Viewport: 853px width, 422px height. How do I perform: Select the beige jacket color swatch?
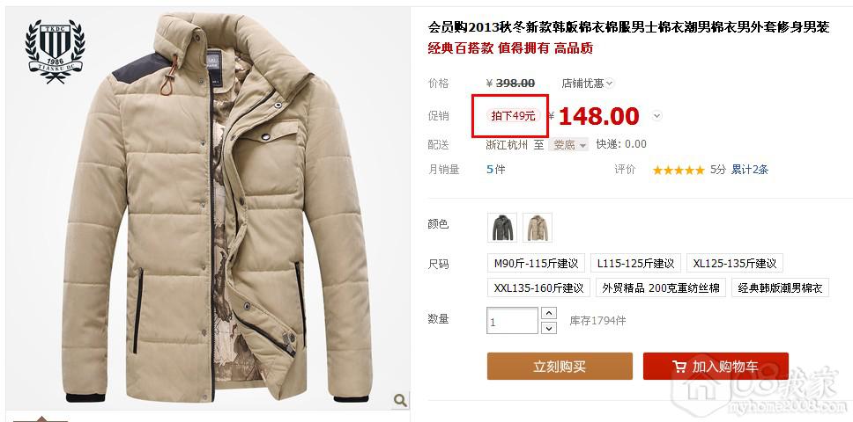coord(538,228)
